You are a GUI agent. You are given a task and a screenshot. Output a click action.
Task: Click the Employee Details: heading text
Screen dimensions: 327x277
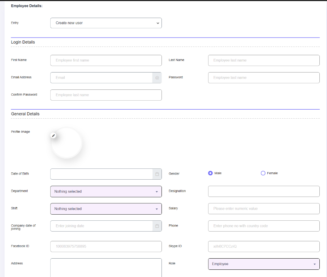tap(27, 6)
